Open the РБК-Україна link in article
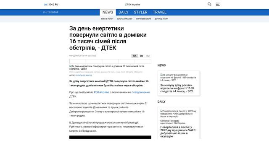 [102, 92]
